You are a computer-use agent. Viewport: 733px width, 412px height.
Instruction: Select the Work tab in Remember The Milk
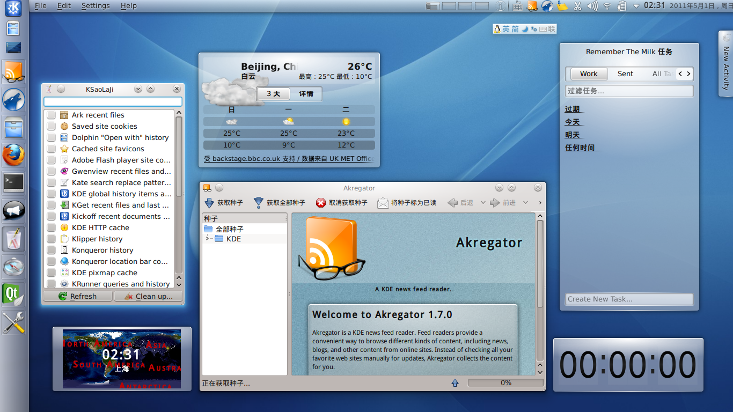coord(589,74)
